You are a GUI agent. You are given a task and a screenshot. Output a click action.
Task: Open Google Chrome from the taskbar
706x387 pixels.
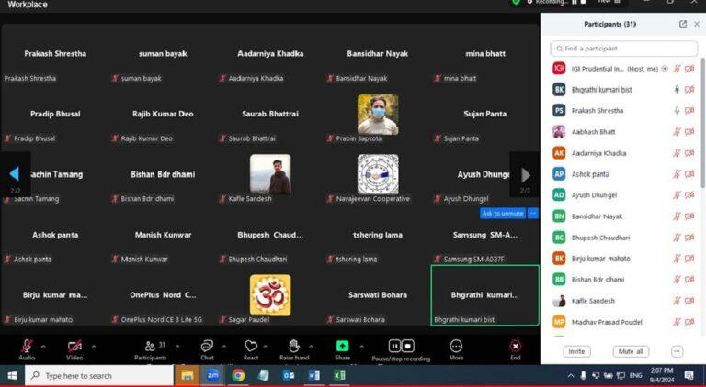pyautogui.click(x=238, y=375)
